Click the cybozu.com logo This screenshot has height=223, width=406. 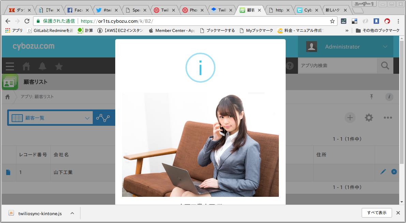[x=33, y=47]
